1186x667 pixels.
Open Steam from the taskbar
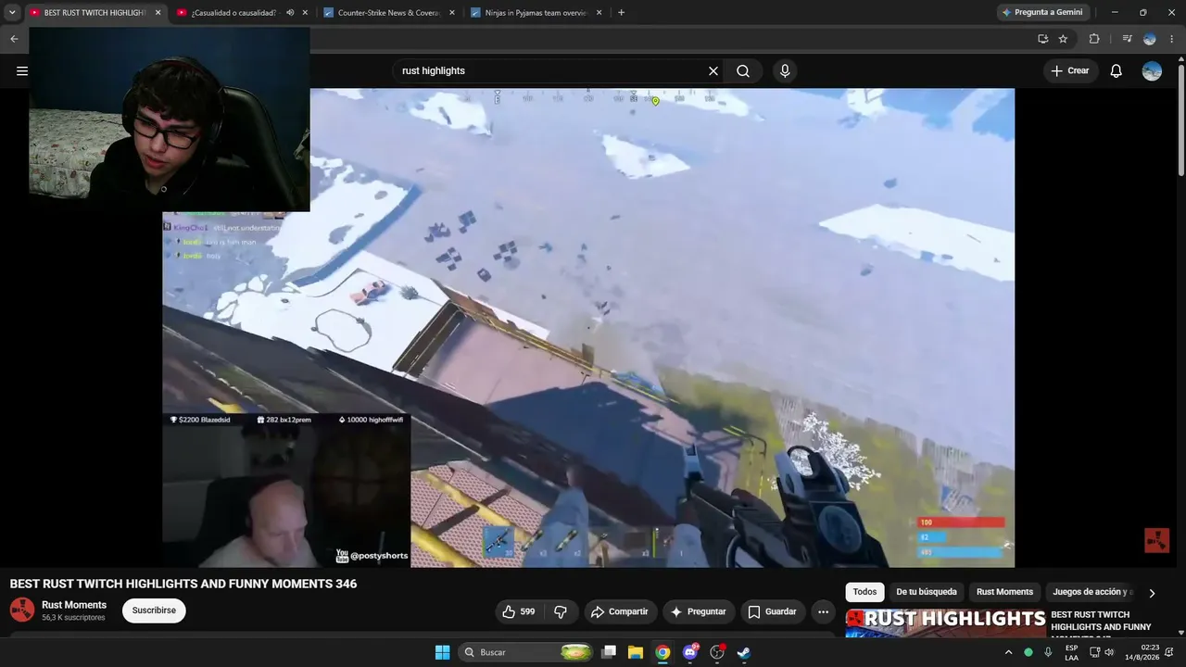pos(743,652)
